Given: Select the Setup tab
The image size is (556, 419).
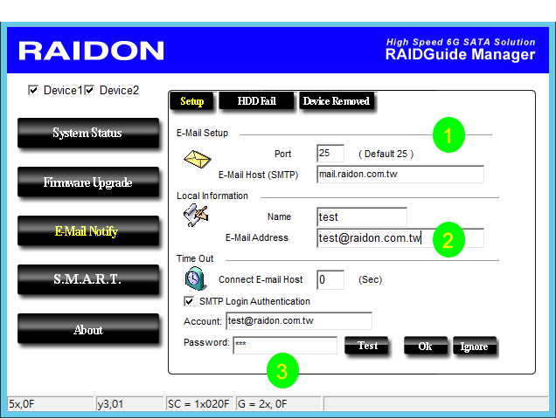Looking at the screenshot, I should (191, 101).
